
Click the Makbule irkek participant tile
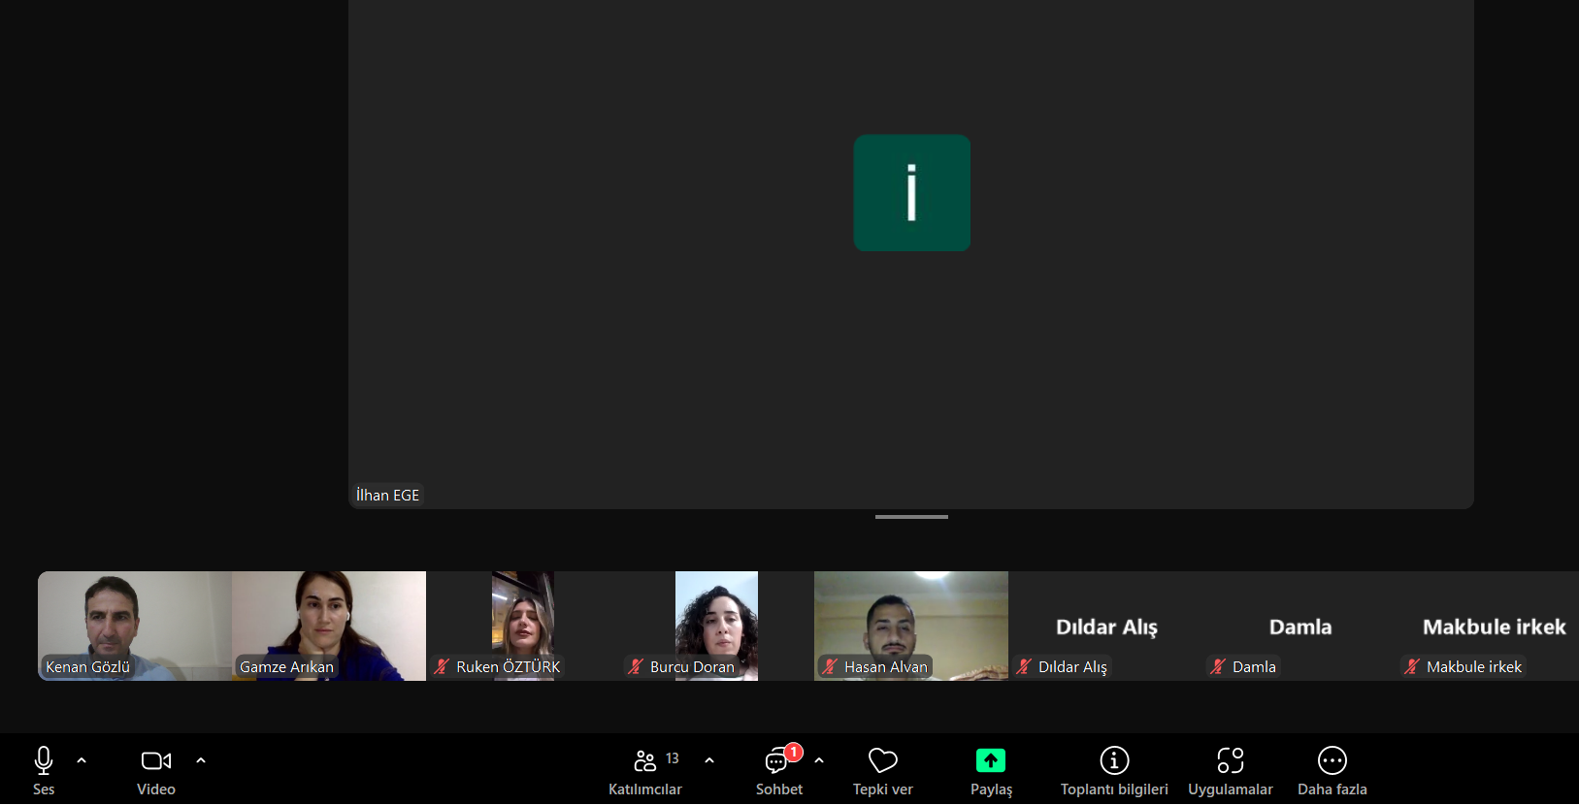coord(1493,627)
